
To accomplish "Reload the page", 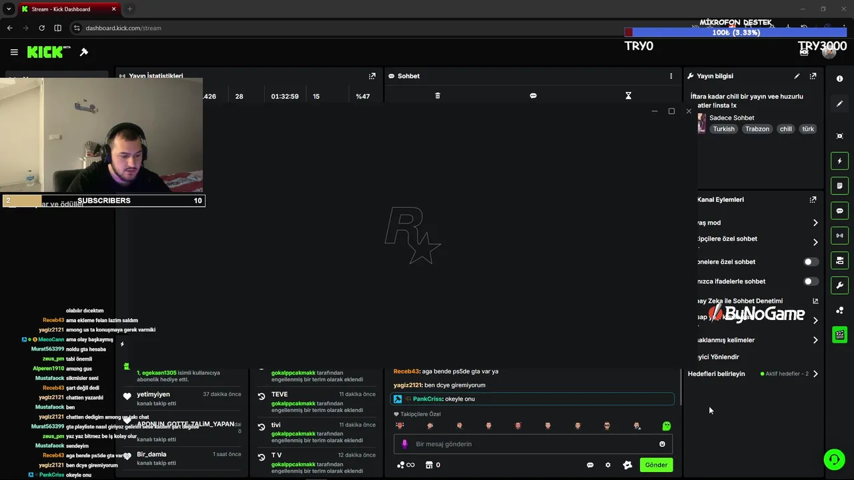I will coord(41,28).
